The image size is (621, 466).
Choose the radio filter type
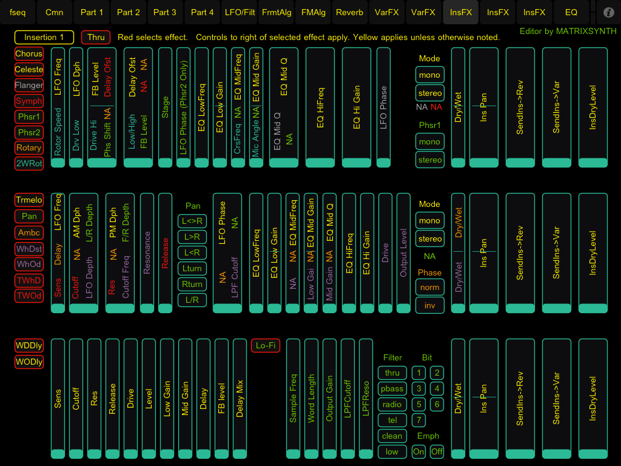392,404
